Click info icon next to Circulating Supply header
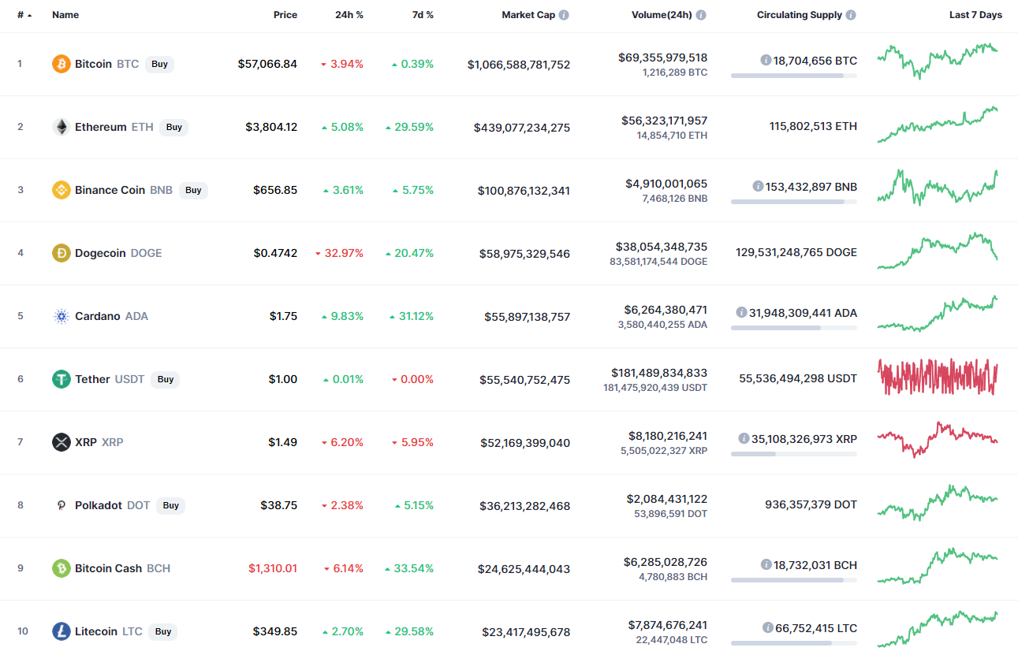Screen dimensions: 1018x655 (x=851, y=15)
